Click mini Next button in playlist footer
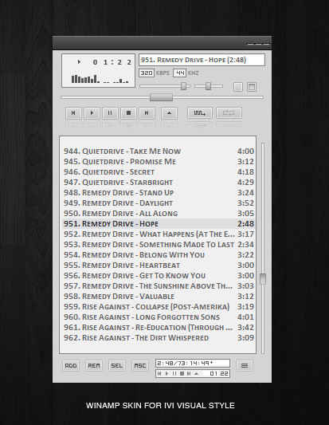Viewport: 329px width, 425px height. (x=189, y=373)
